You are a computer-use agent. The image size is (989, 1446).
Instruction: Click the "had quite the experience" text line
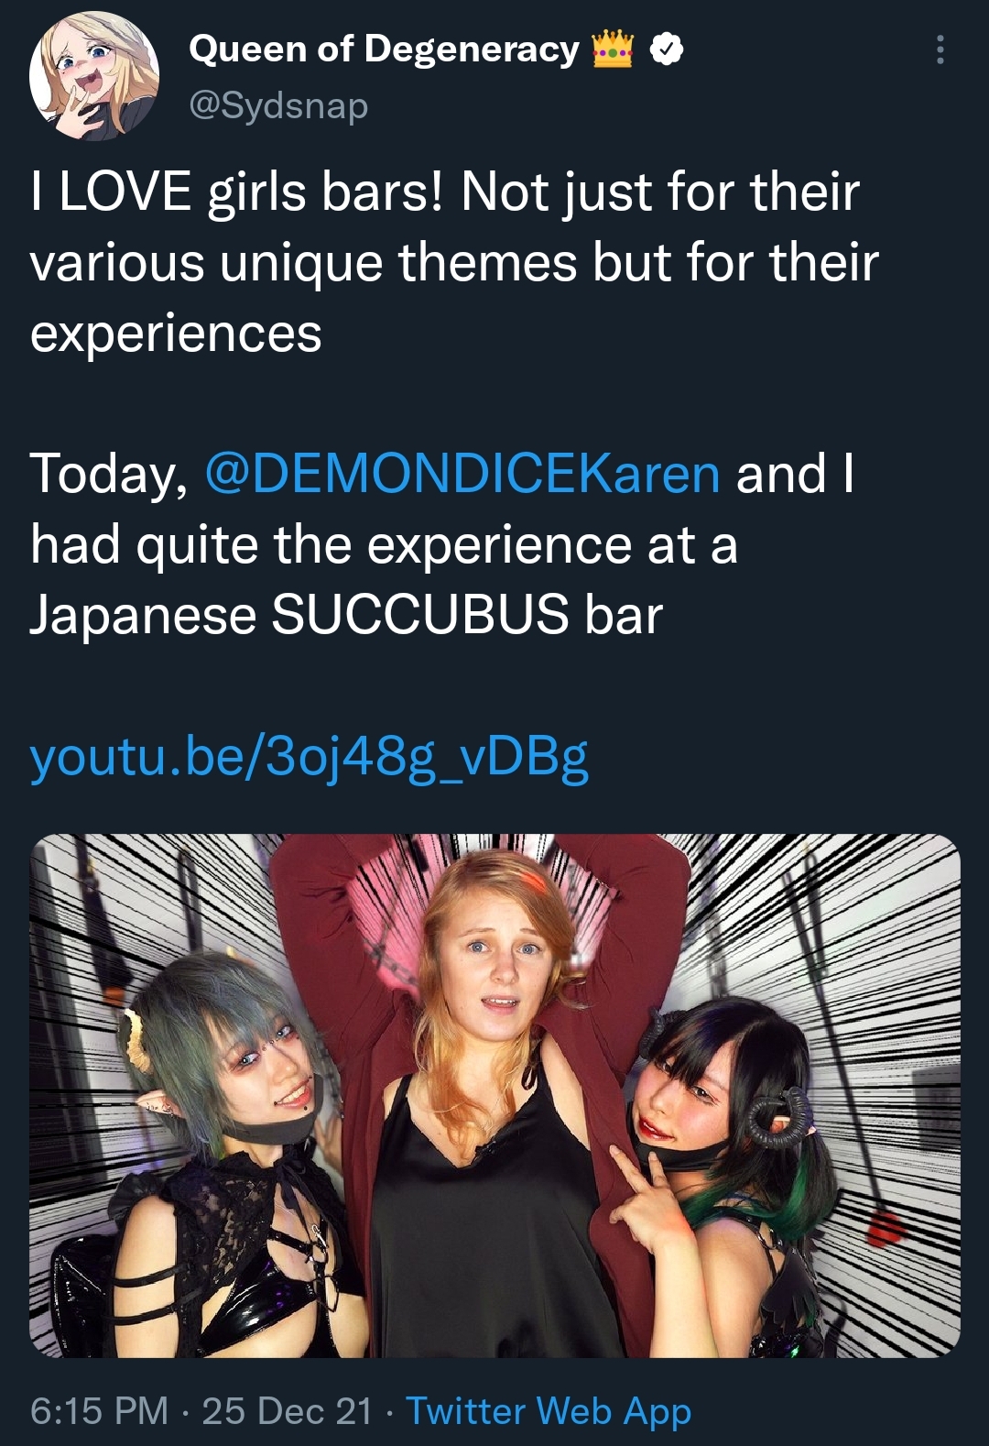(x=331, y=544)
